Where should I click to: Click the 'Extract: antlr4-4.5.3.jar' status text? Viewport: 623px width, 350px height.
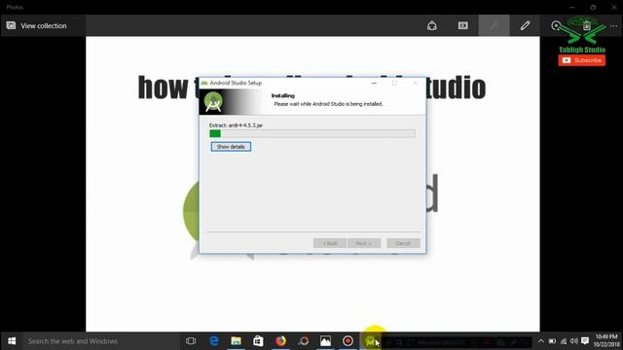coord(236,125)
